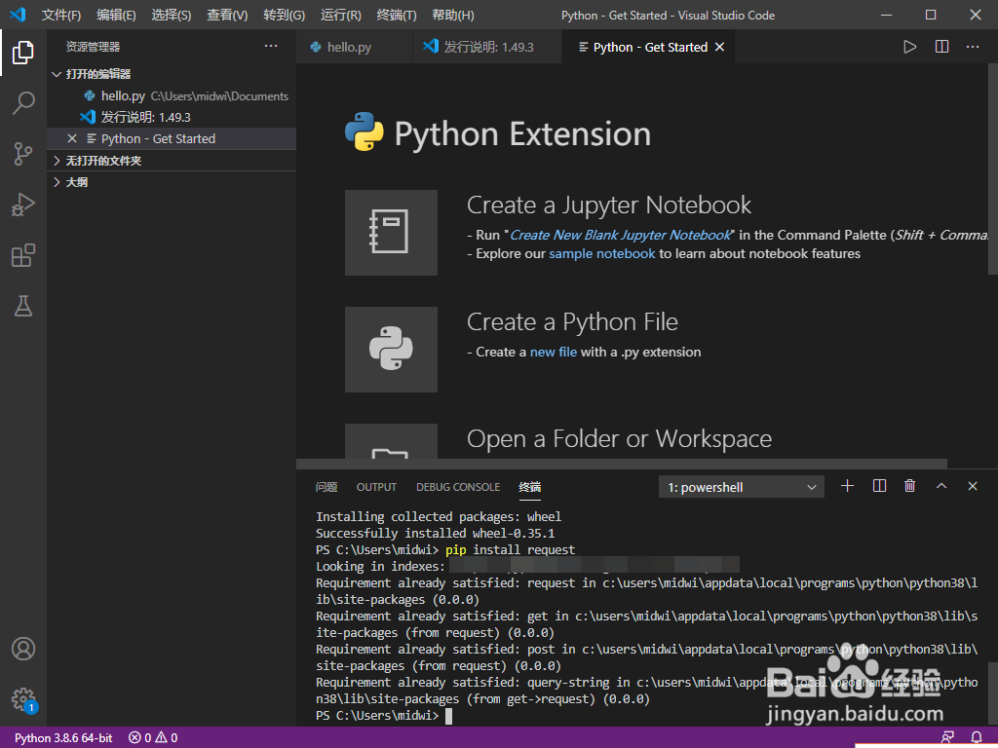Open the Search view icon
The height and width of the screenshot is (748, 998).
(23, 102)
